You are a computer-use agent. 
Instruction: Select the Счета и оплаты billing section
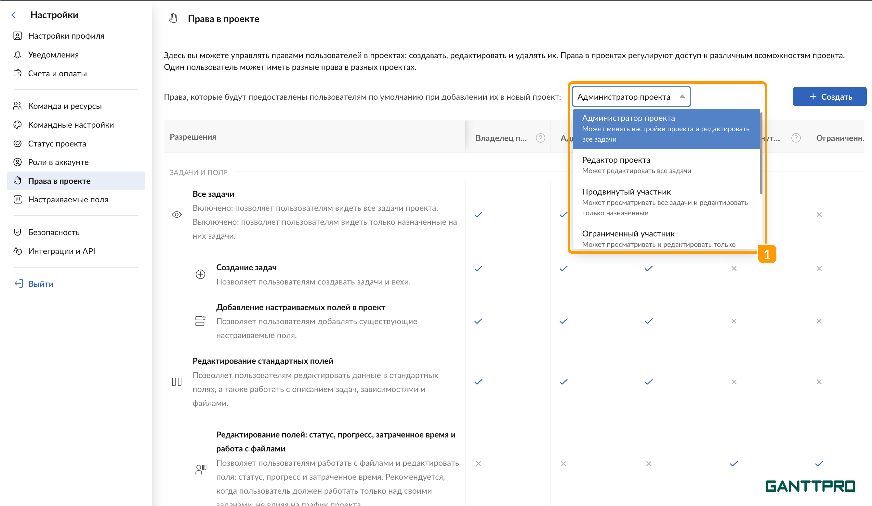[57, 73]
